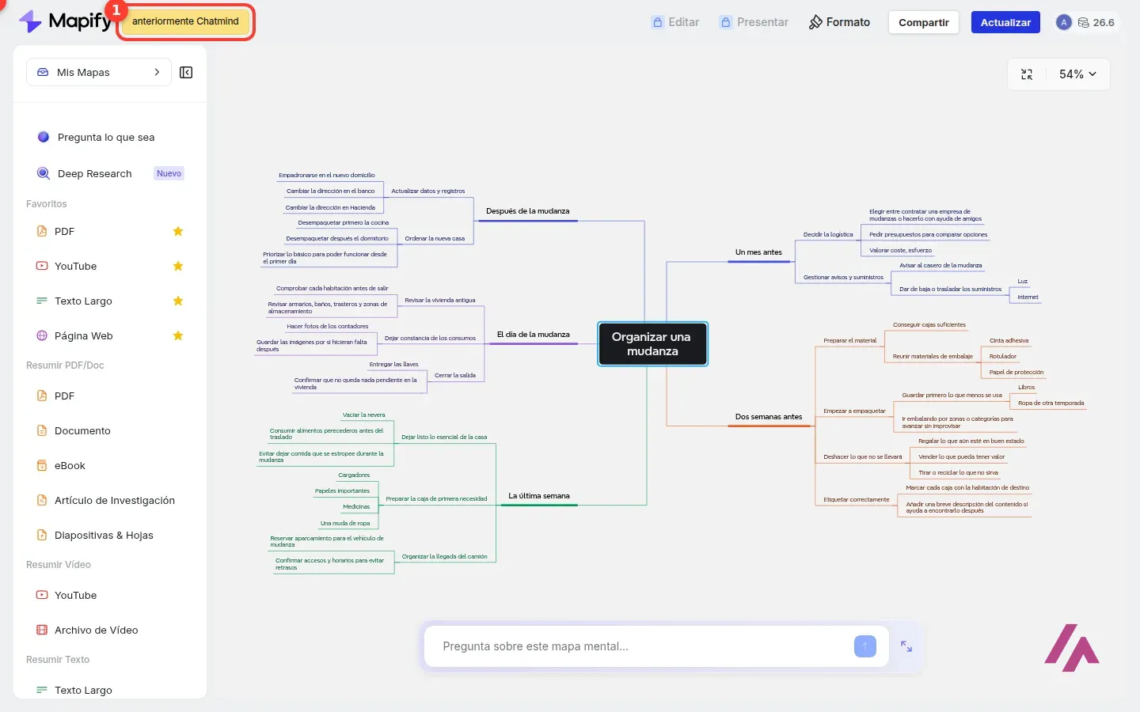Click the Presentar button
This screenshot has width=1140, height=712.
click(754, 22)
